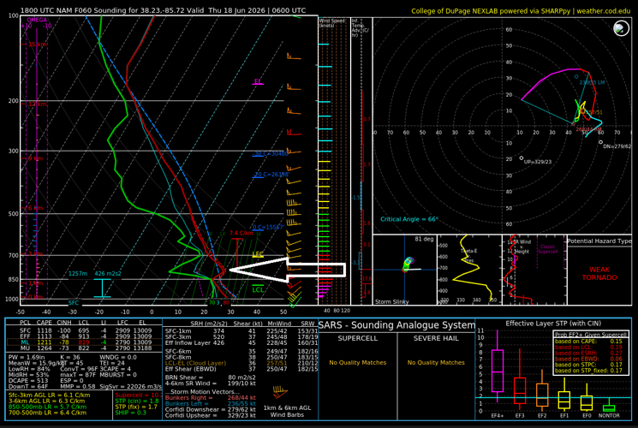Click the SUPERCELL column heading
Screen dimensions: 638x428
[x=358, y=338]
